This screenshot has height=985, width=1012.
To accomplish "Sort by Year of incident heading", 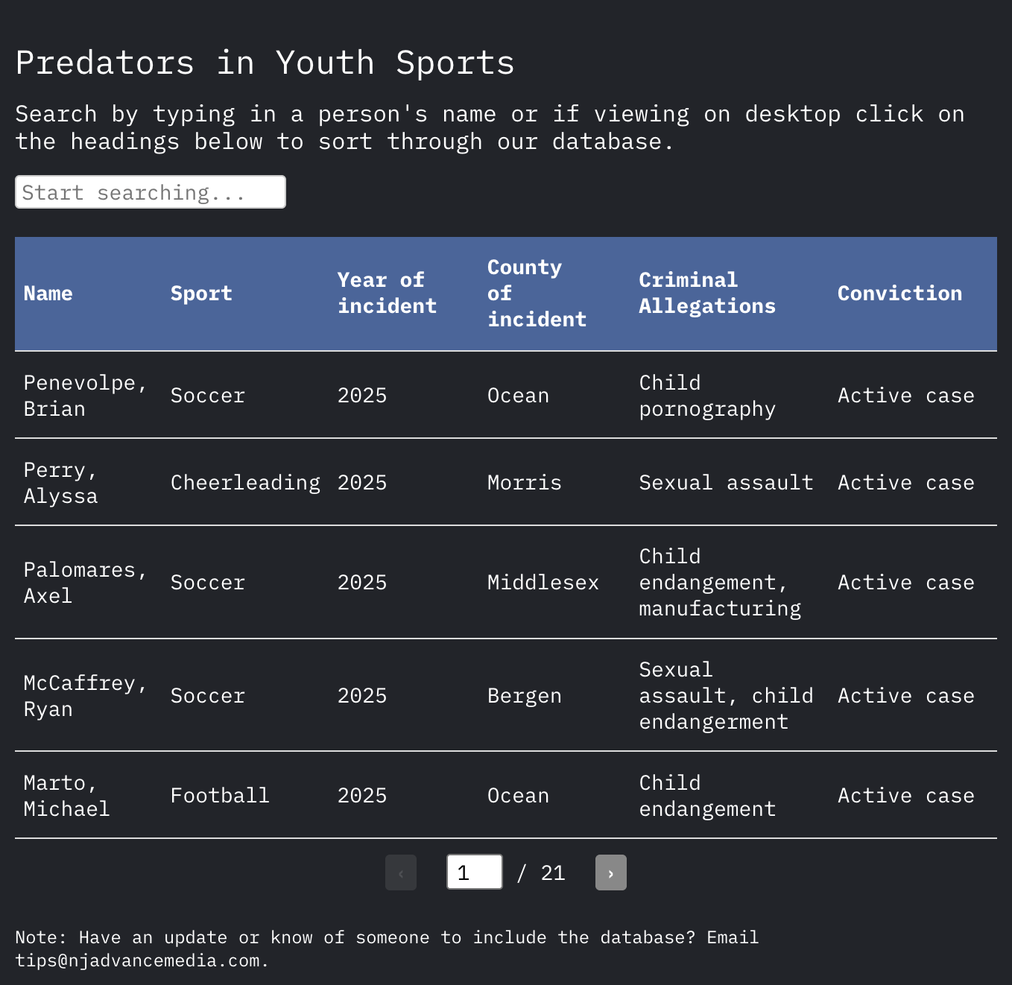I will tap(387, 294).
